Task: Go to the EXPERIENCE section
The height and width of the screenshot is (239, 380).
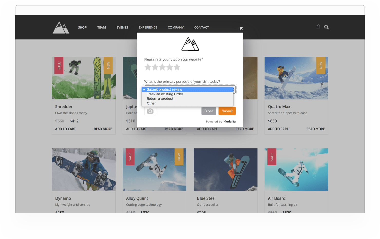Action: 148,27
